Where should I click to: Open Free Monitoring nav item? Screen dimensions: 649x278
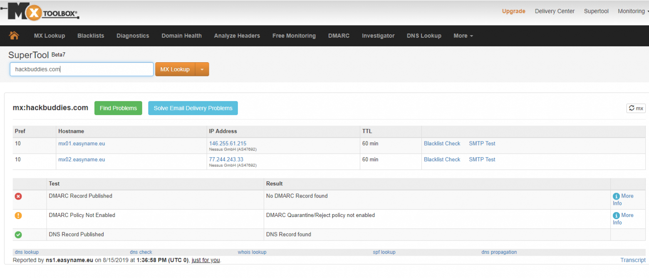[294, 36]
